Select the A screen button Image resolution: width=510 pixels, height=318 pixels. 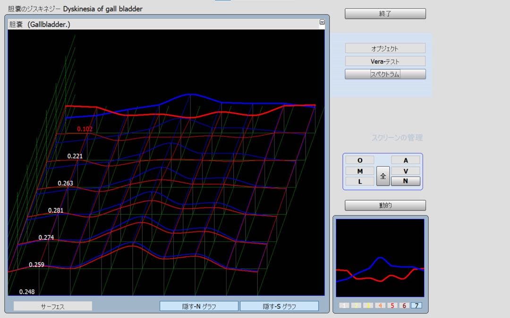coord(405,160)
